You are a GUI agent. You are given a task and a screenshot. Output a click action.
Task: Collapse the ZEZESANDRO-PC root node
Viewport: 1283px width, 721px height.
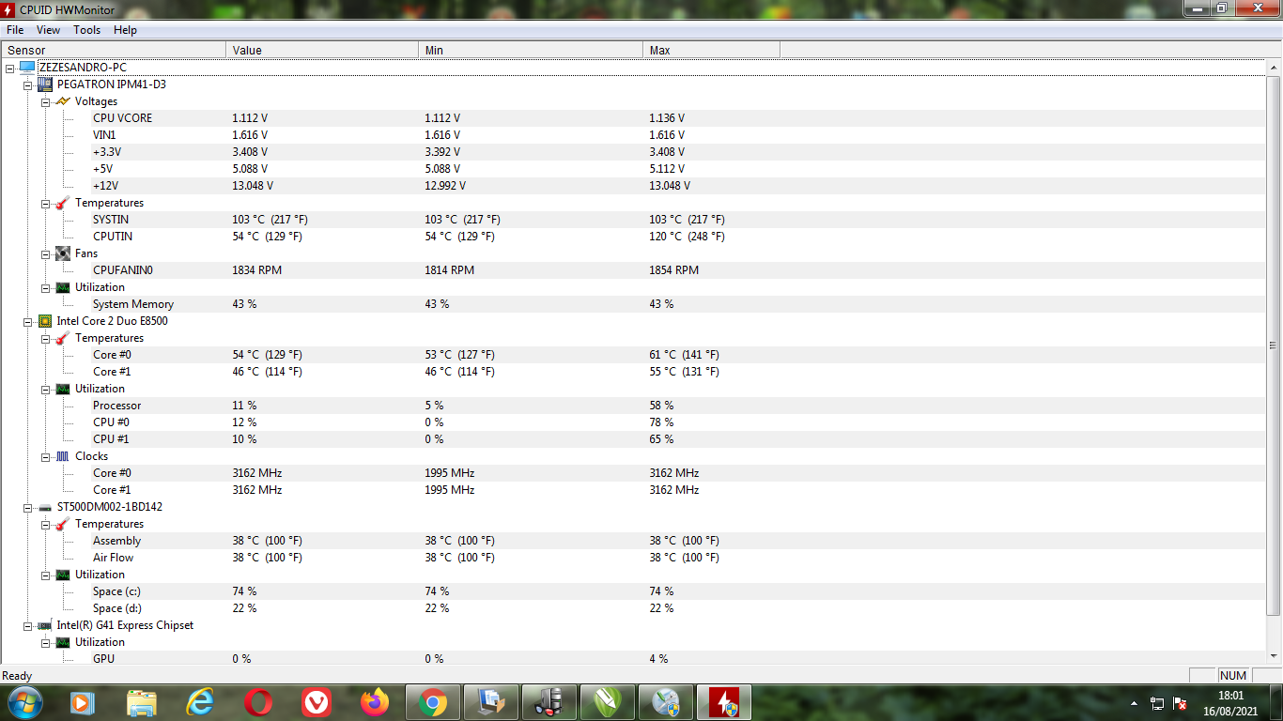[x=10, y=68]
